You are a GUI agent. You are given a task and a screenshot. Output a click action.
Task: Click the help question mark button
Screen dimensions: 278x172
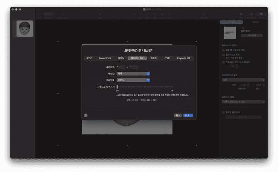(x=86, y=115)
